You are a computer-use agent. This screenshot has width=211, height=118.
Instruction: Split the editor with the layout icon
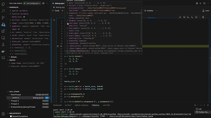tap(204, 3)
